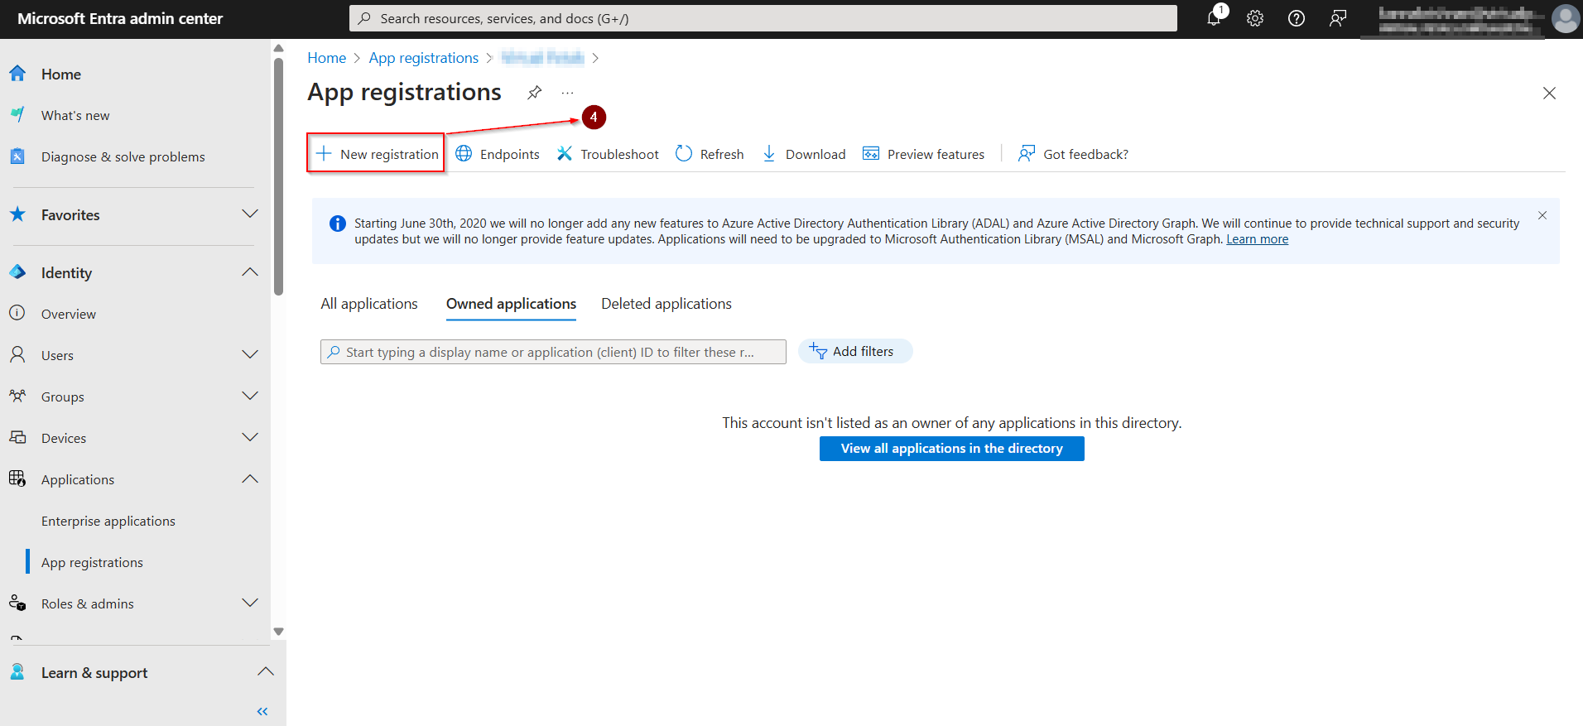1583x726 pixels.
Task: Click the sidebar scrollbar down arrow
Action: tap(279, 632)
